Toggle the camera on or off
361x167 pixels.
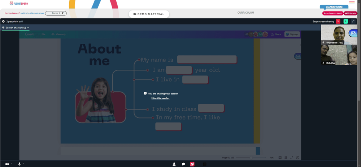click(x=7, y=164)
